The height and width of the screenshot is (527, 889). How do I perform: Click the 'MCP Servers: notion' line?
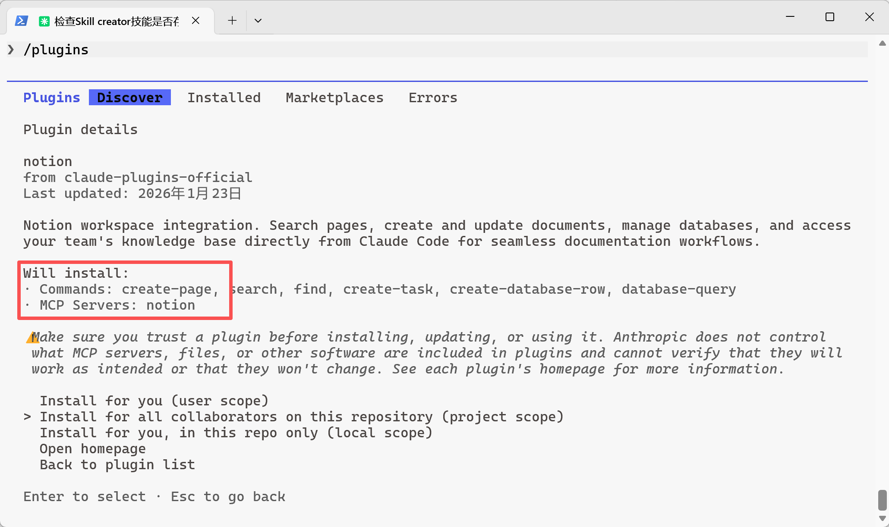[x=117, y=305]
